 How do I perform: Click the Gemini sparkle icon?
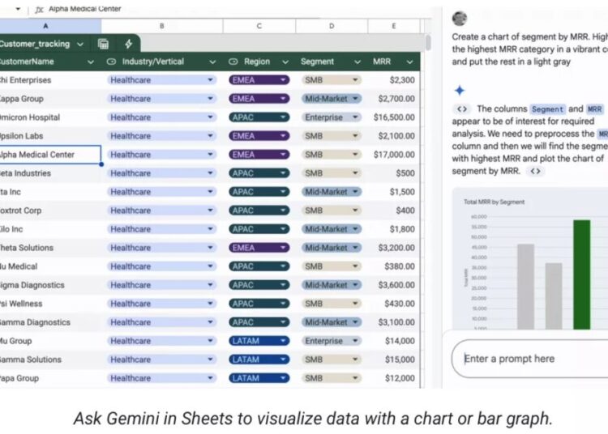(x=460, y=91)
